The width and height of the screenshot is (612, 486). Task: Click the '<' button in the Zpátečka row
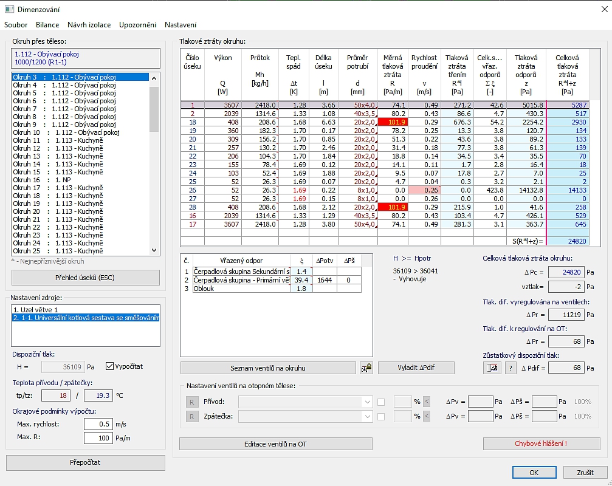point(427,416)
